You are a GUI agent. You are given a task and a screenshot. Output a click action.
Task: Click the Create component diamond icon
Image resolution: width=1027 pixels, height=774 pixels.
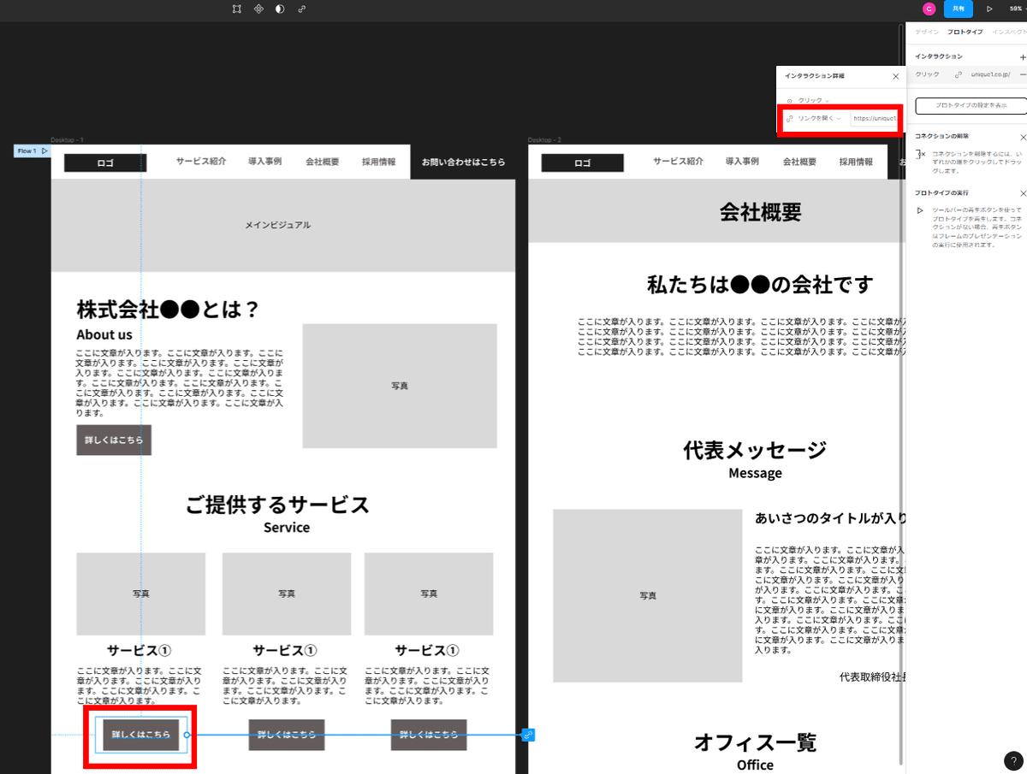258,9
